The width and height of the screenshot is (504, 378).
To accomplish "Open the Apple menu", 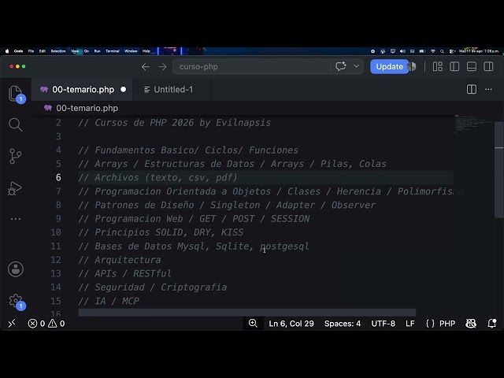I will pos(7,51).
